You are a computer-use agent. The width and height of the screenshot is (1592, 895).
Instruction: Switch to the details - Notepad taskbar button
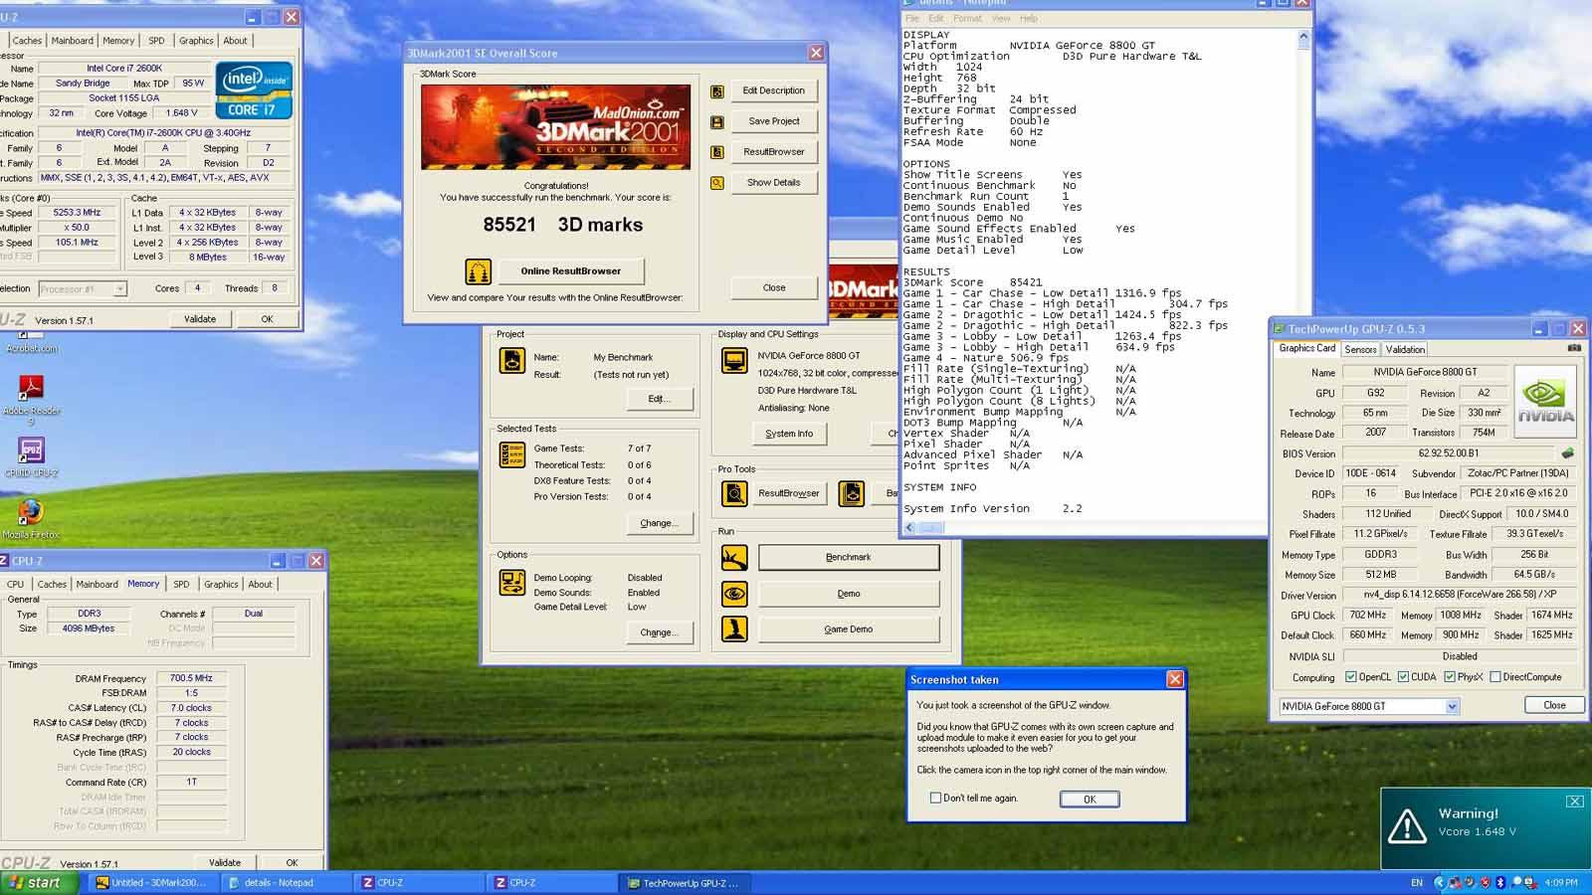point(288,882)
